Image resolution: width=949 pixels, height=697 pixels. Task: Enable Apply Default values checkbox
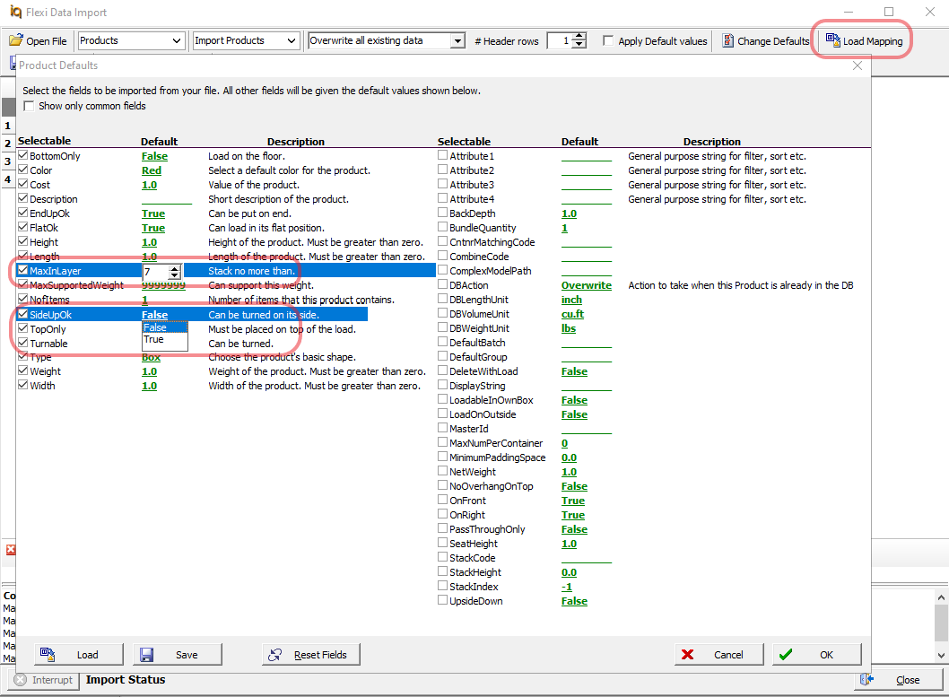click(608, 40)
